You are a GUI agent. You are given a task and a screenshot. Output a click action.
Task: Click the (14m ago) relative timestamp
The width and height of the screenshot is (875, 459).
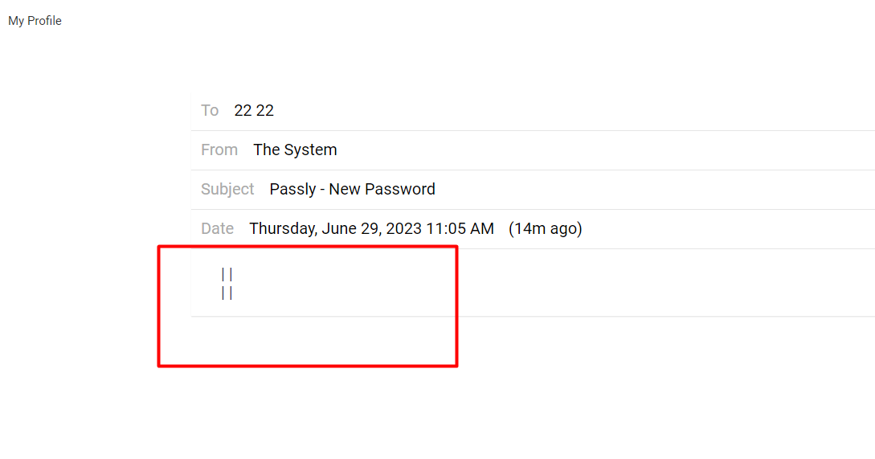point(546,229)
